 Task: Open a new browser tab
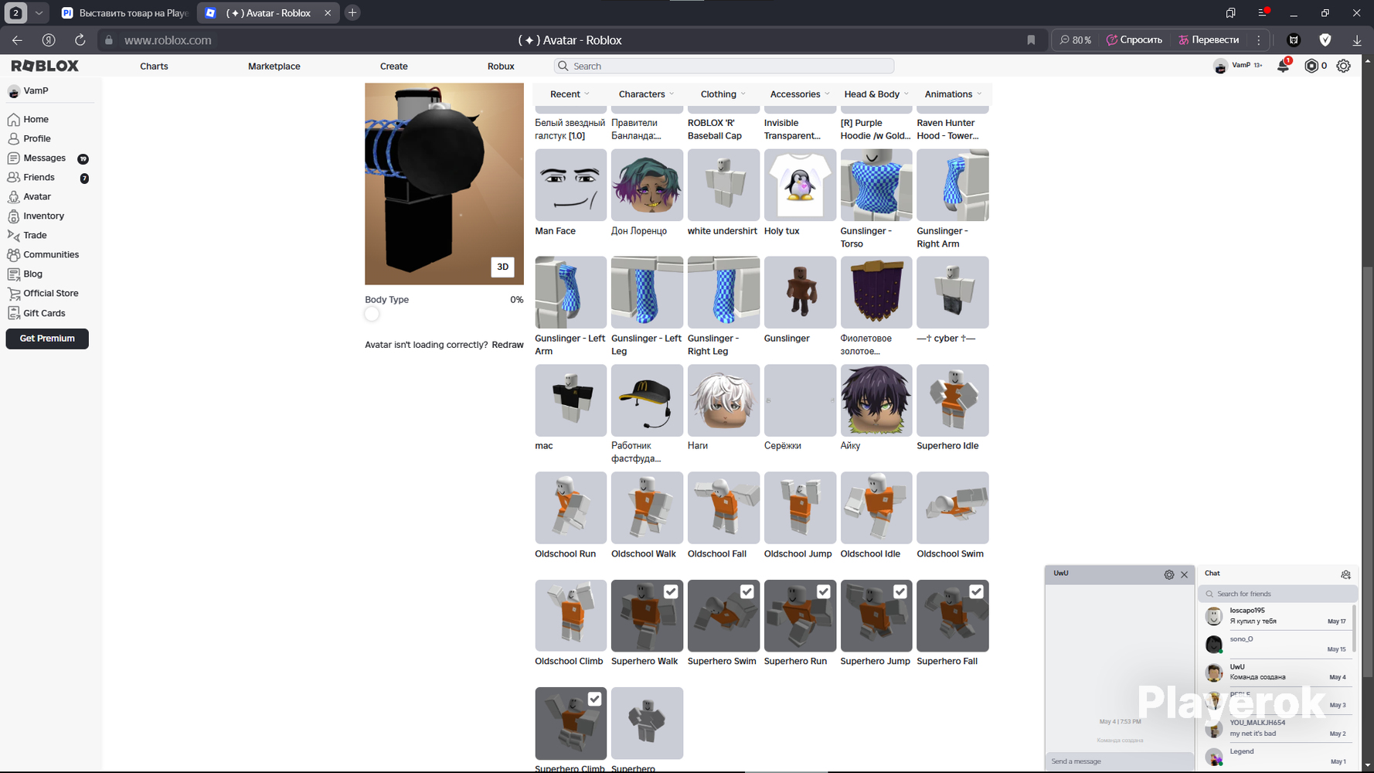pos(352,12)
